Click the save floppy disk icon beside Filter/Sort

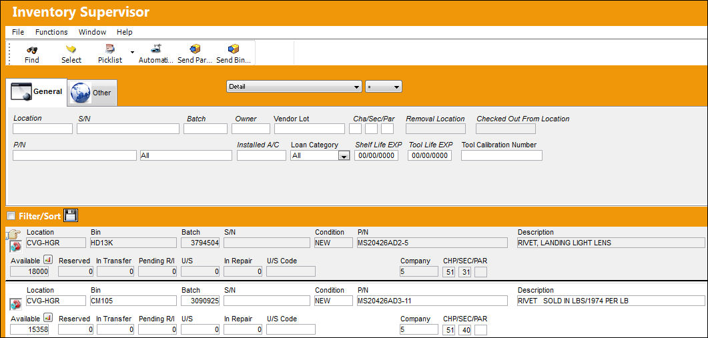click(71, 216)
